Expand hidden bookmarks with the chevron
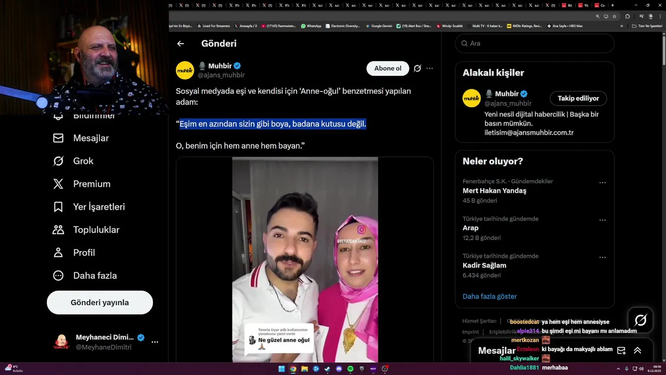The height and width of the screenshot is (375, 666). click(x=621, y=26)
